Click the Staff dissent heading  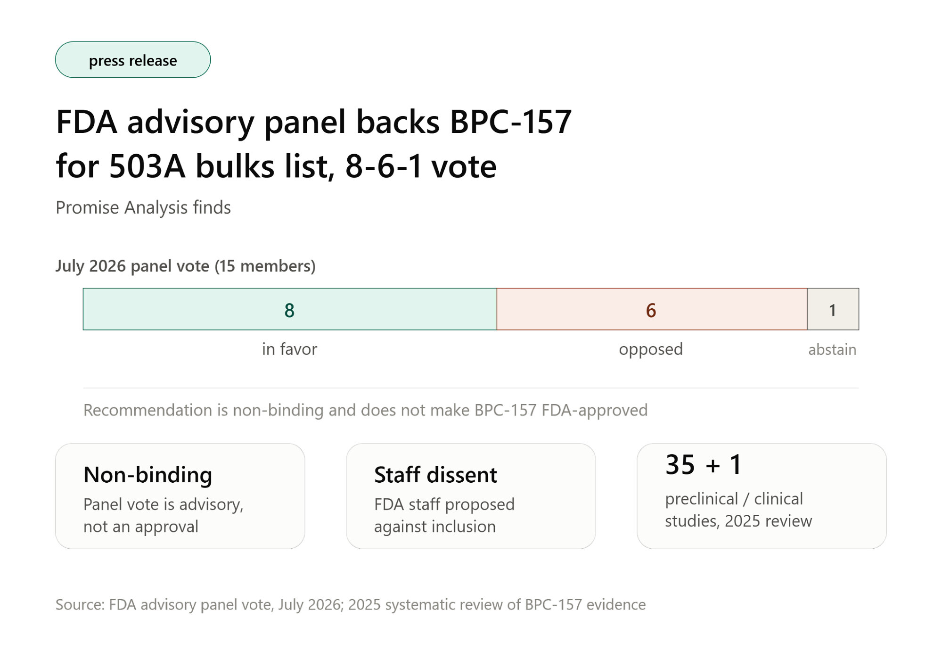[x=435, y=475]
